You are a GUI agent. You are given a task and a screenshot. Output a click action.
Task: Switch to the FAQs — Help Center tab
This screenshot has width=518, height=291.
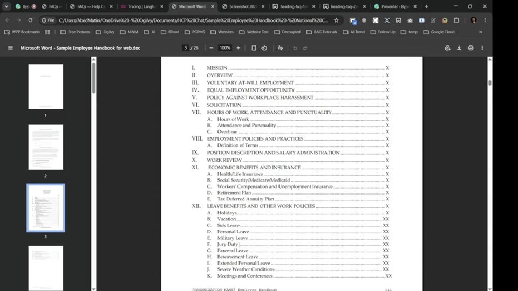(91, 6)
